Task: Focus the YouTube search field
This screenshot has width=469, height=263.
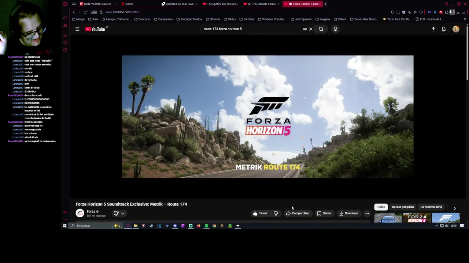Action: point(252,29)
